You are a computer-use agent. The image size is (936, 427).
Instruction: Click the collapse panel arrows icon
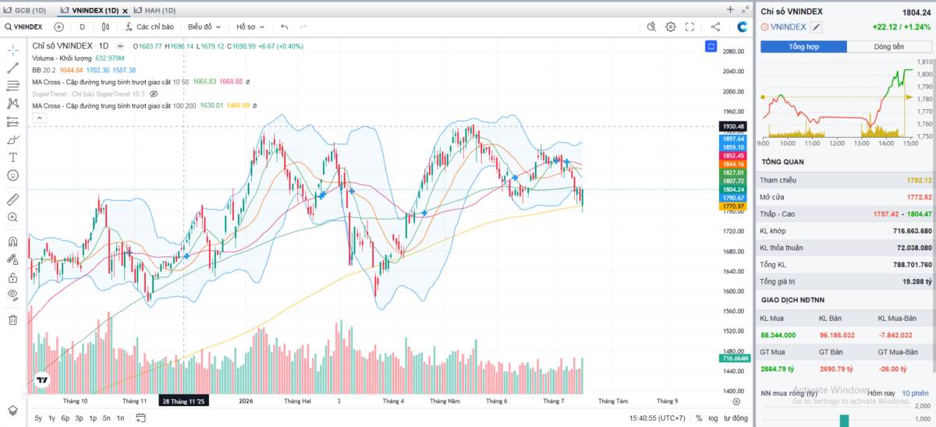[x=745, y=10]
